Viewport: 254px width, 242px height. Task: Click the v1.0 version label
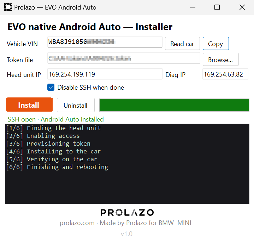coord(127,234)
